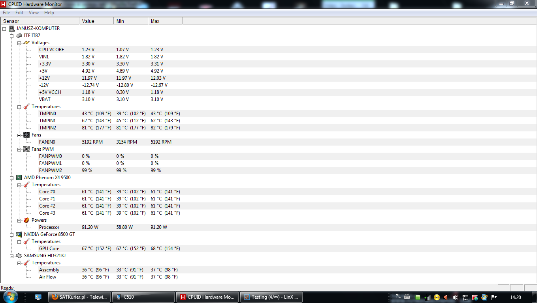Click the Max column header

[165, 21]
